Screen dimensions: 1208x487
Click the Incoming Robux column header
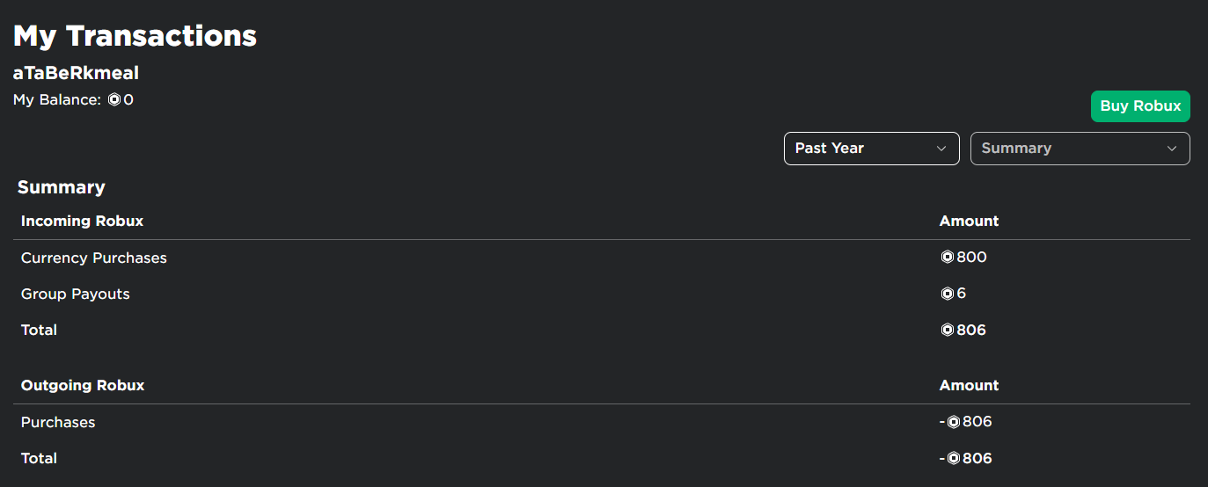(x=82, y=221)
